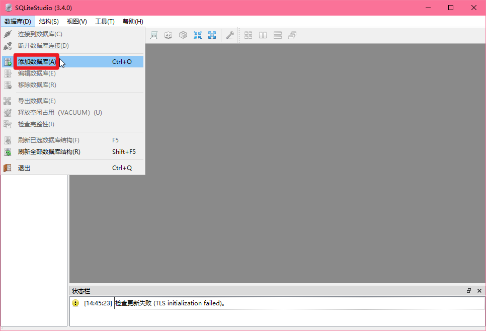
Task: Select 连接到数据库(C) menu entry
Action: click(x=72, y=34)
